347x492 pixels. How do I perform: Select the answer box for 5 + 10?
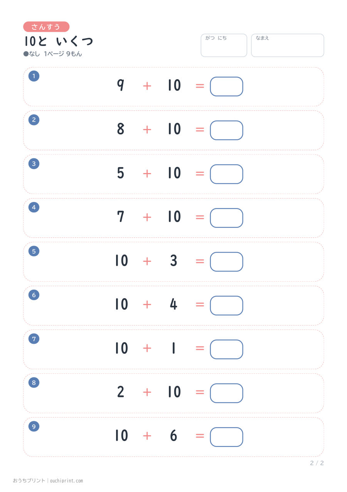(x=226, y=174)
